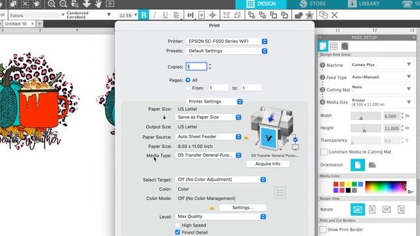Open the Page Setup page icon tab
This screenshot has width=420, height=236.
click(x=323, y=46)
